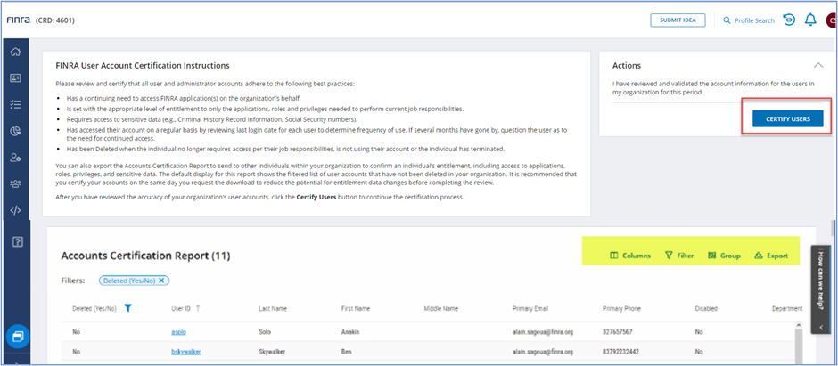This screenshot has height=366, width=838.
Task: Open the checklist icon in sidebar
Action: click(15, 104)
